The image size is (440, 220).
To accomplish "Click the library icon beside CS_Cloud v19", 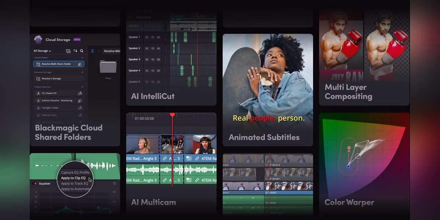I will pyautogui.click(x=38, y=93).
